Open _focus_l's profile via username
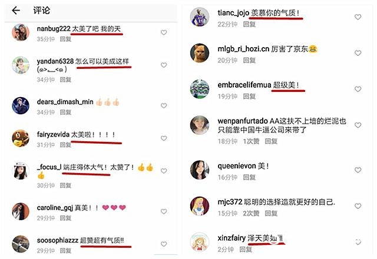The height and width of the screenshot is (259, 377). 49,167
